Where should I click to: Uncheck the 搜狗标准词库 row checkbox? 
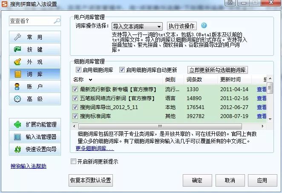pyautogui.click(x=75, y=116)
